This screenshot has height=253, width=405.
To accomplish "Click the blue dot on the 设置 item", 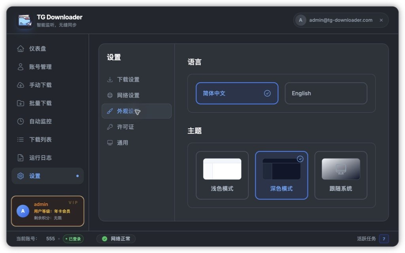I will point(78,176).
